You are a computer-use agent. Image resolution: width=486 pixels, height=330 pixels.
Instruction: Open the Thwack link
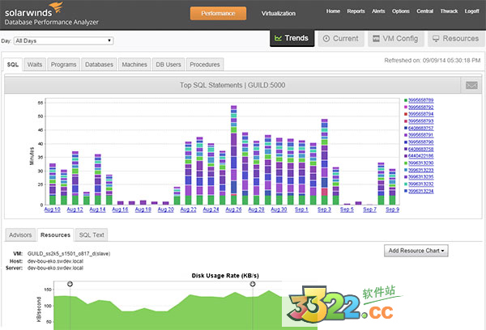(x=449, y=11)
